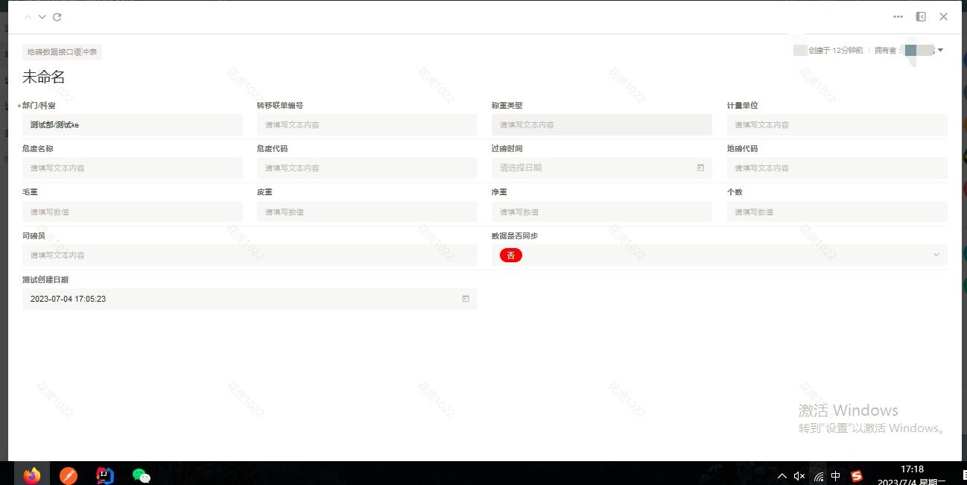967x485 pixels.
Task: Launch Firefox from the taskbar
Action: pyautogui.click(x=32, y=475)
